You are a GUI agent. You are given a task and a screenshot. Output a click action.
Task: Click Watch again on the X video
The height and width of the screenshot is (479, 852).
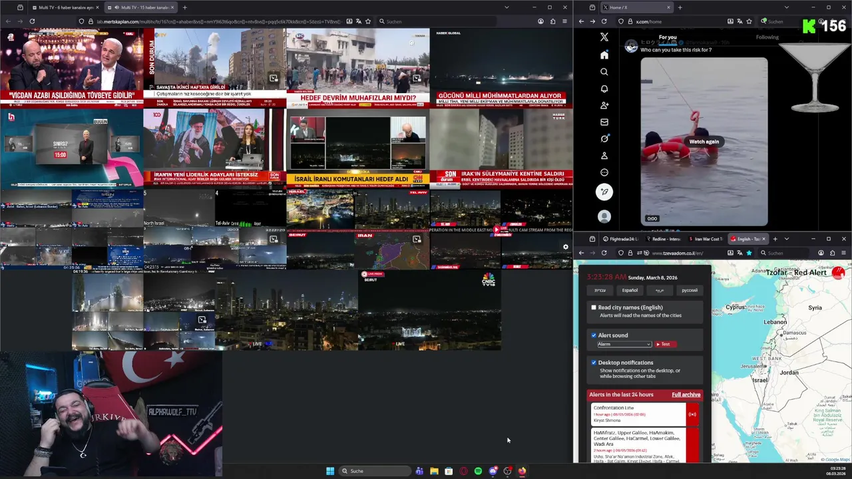[704, 142]
